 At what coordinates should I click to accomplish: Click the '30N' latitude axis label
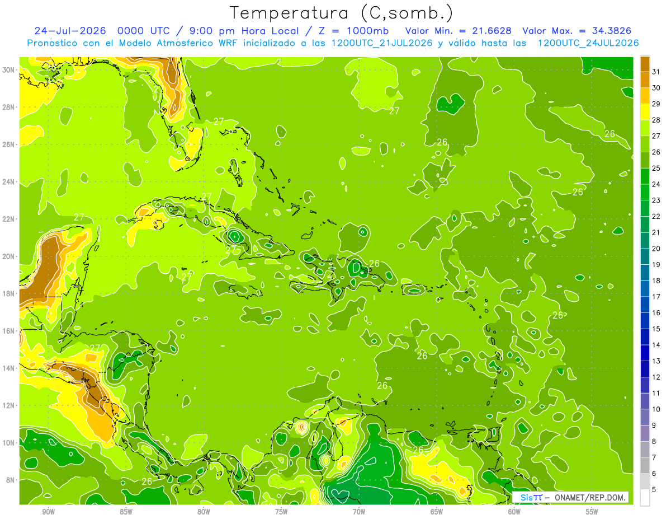[9, 70]
